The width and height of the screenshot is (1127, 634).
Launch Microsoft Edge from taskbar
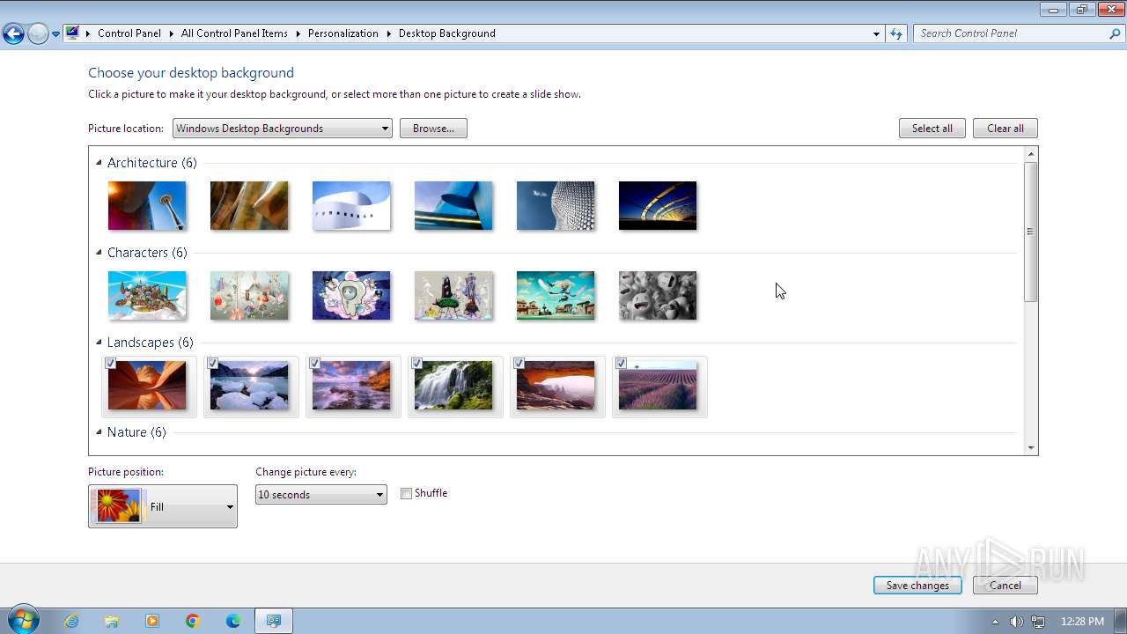pyautogui.click(x=233, y=621)
